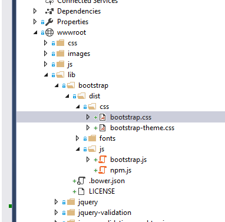Select the Properties tree item
The height and width of the screenshot is (222, 225).
click(x=72, y=22)
